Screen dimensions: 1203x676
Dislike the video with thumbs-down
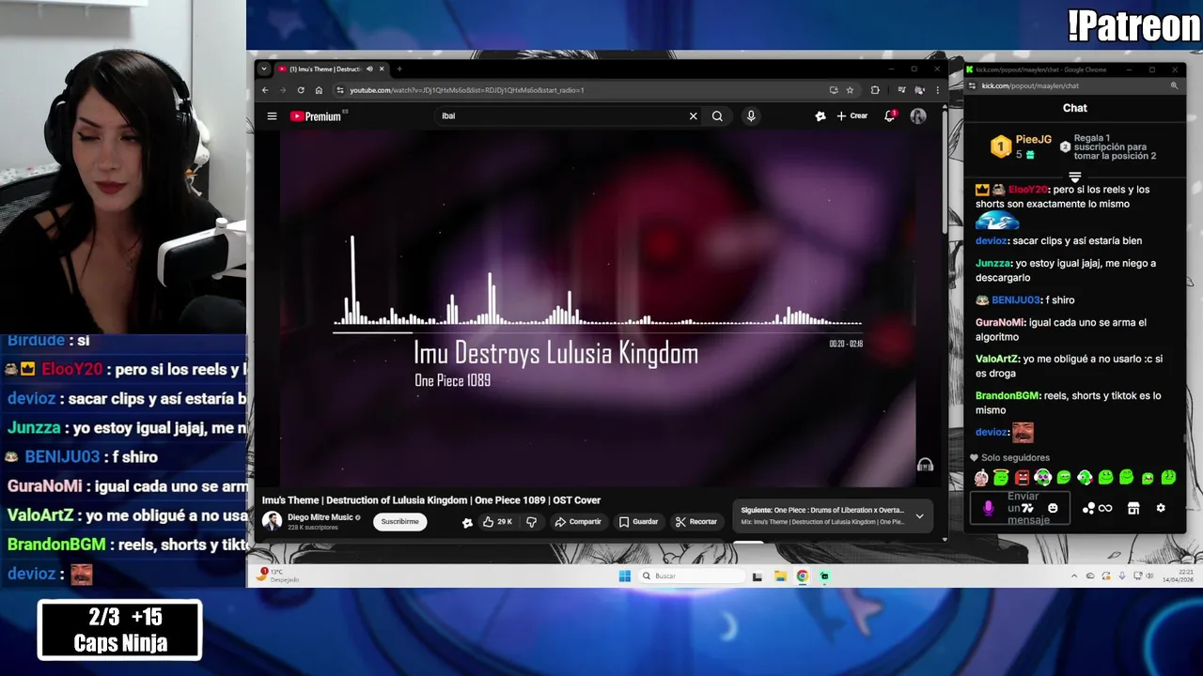pyautogui.click(x=531, y=521)
